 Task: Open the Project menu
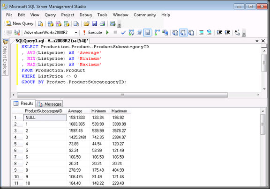pos(67,15)
